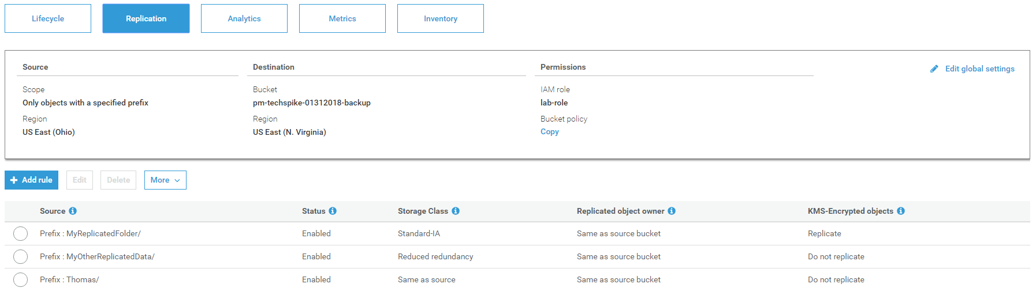
Task: Click Copy bucket policy link
Action: 550,131
